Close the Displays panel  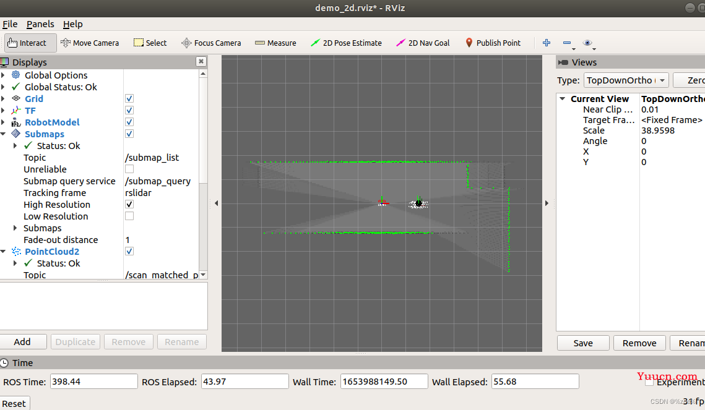pos(201,61)
